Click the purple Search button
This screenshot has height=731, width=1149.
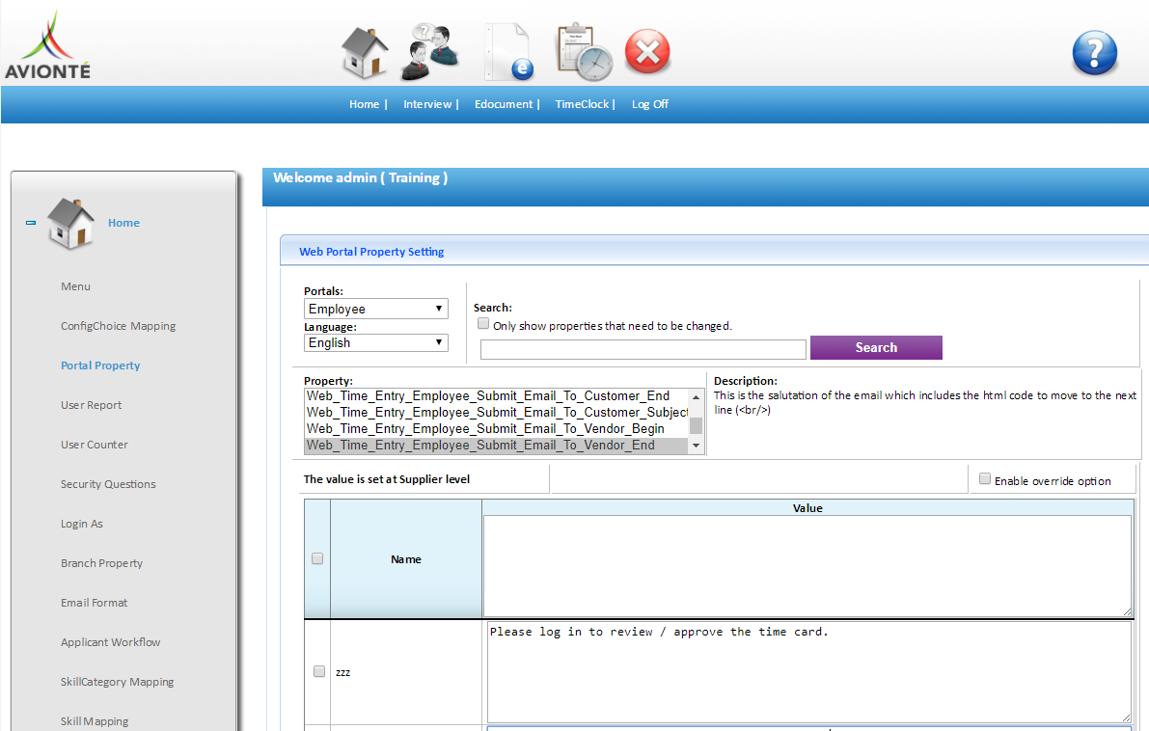click(x=876, y=347)
